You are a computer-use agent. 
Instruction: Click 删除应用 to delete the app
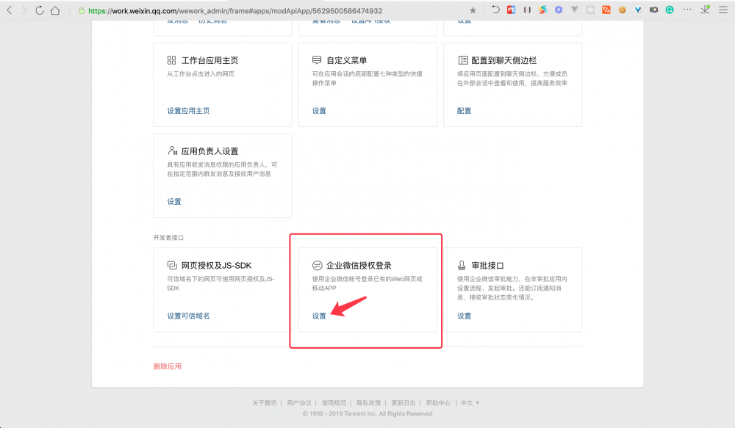pyautogui.click(x=167, y=364)
